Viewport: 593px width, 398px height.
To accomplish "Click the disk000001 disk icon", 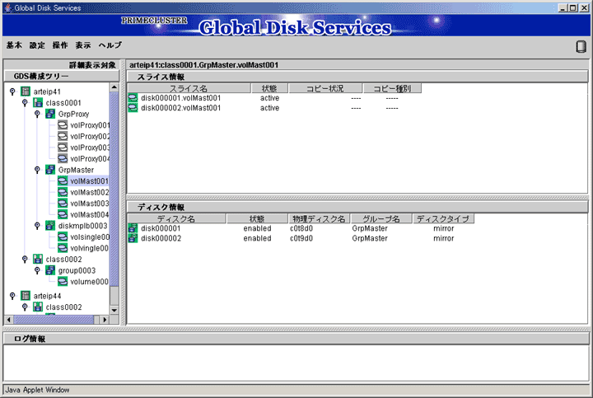I will 133,228.
